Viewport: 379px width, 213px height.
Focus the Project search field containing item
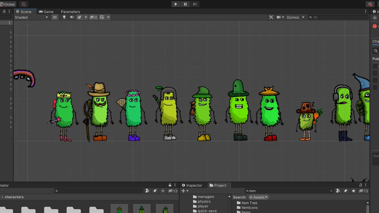pos(289,191)
